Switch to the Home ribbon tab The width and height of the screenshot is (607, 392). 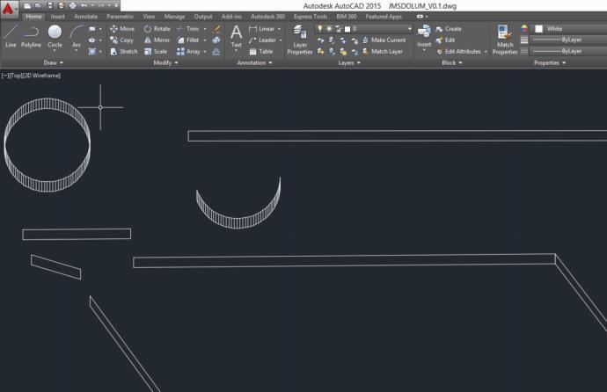coord(33,16)
